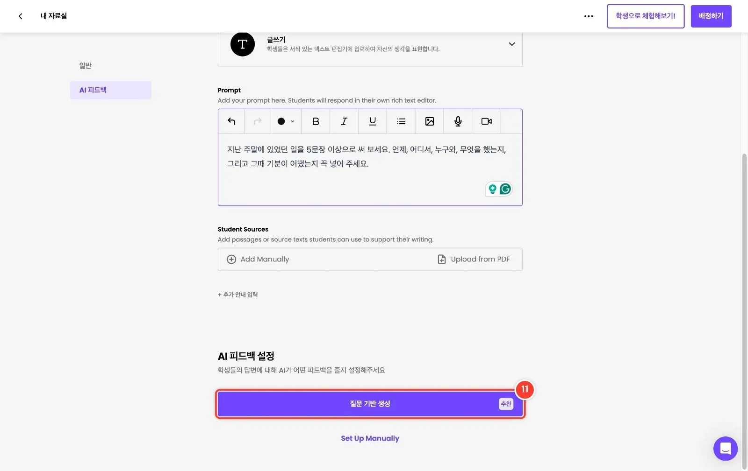Record audio with the microphone icon
The width and height of the screenshot is (748, 471).
pyautogui.click(x=458, y=121)
